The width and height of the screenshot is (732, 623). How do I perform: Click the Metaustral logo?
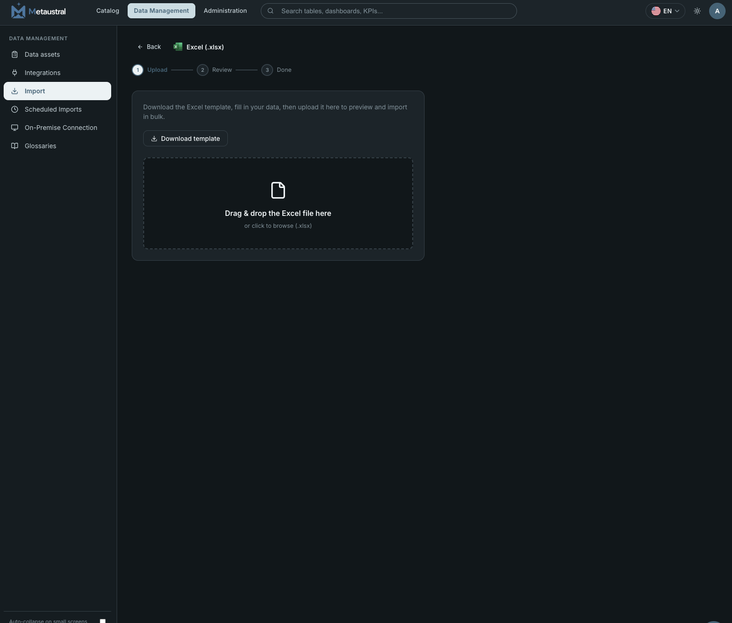click(x=38, y=11)
